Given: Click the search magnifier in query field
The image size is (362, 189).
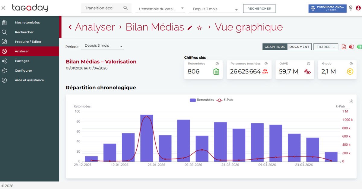Looking at the screenshot, I should pyautogui.click(x=125, y=8).
